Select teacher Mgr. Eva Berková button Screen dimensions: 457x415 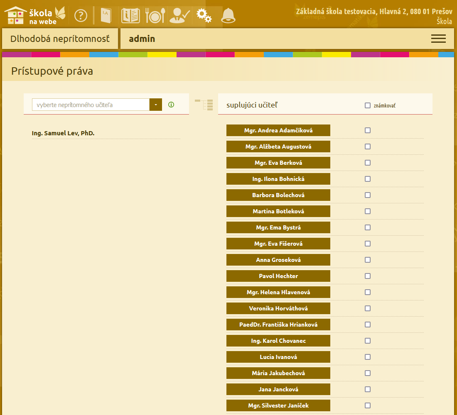pos(278,163)
